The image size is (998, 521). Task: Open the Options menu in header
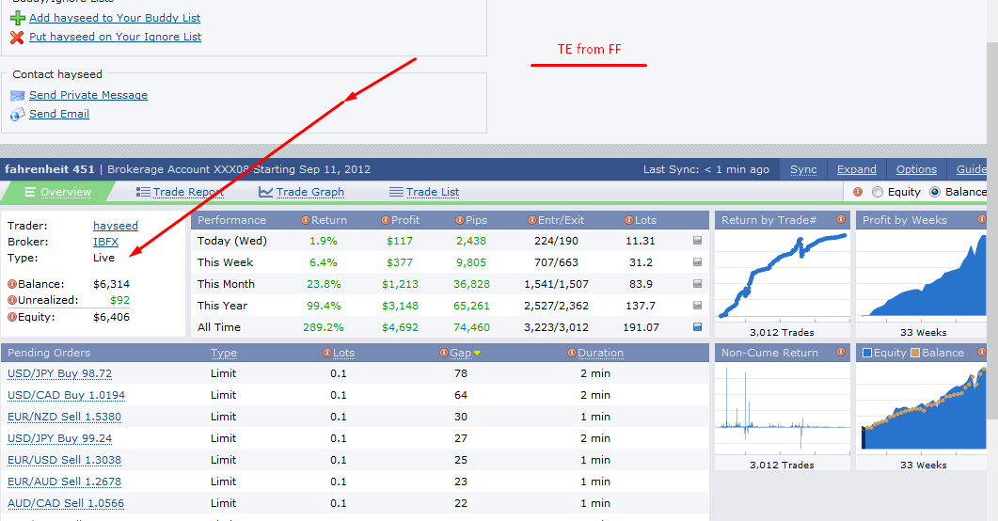coord(915,169)
